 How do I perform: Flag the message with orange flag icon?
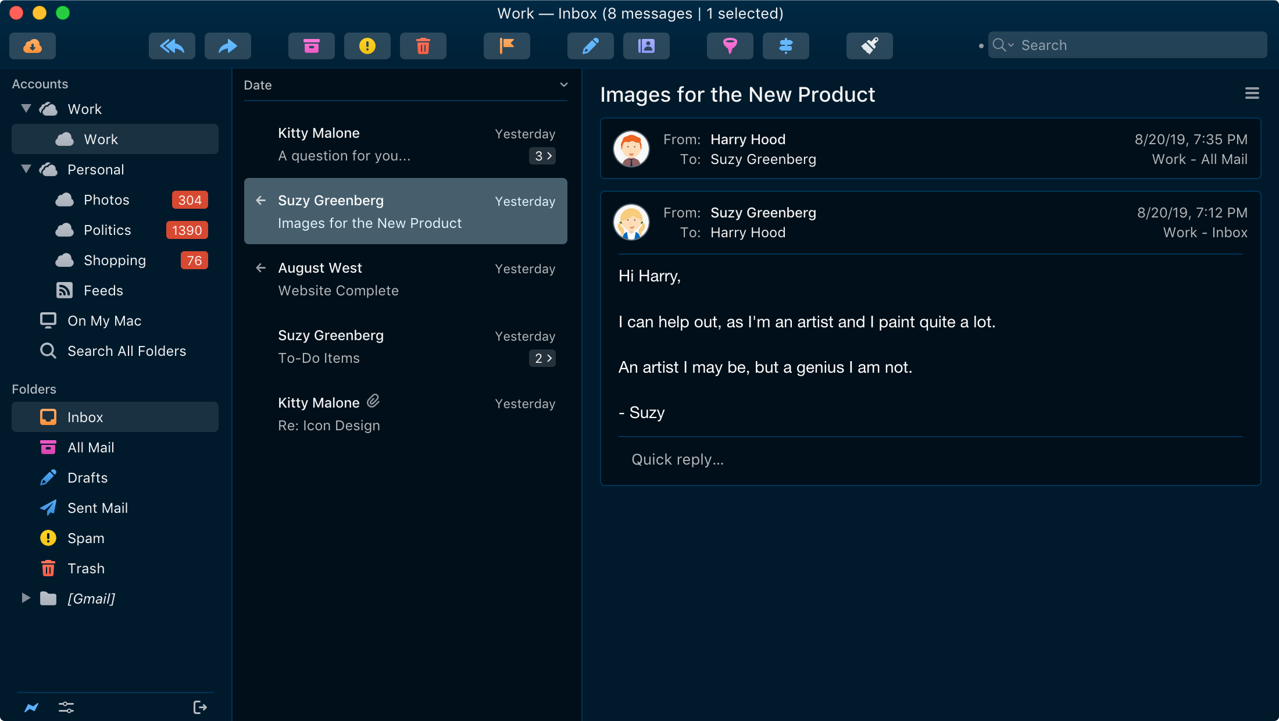(507, 46)
